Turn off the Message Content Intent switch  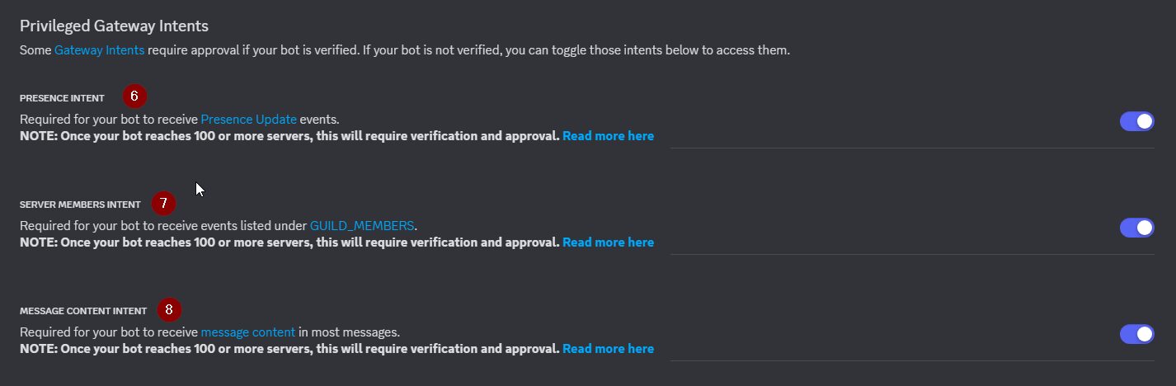tap(1136, 334)
